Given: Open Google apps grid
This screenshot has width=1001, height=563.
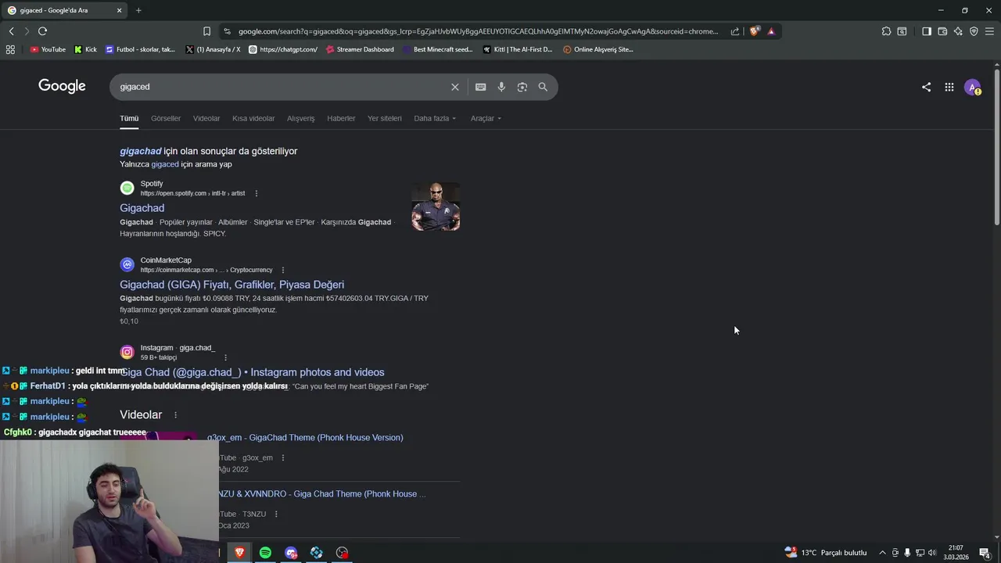Looking at the screenshot, I should click(949, 88).
